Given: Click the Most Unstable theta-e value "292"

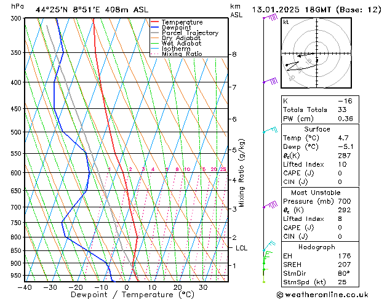Looking at the screenshot, I should click(345, 210).
